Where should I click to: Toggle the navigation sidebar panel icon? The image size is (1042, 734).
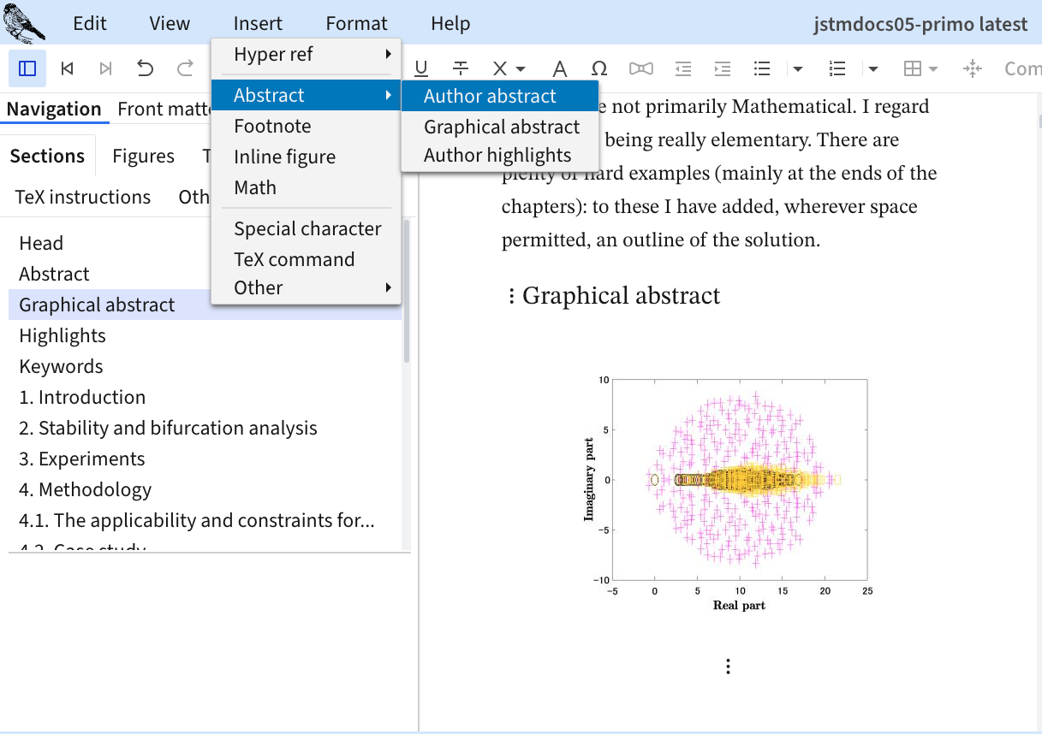(27, 68)
